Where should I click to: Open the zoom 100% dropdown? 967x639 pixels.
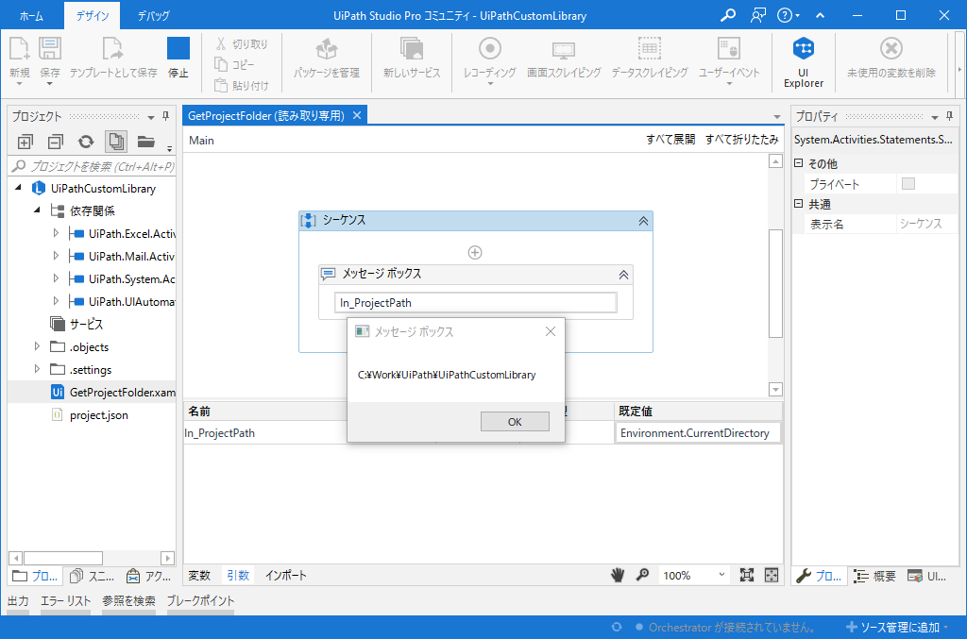(721, 575)
